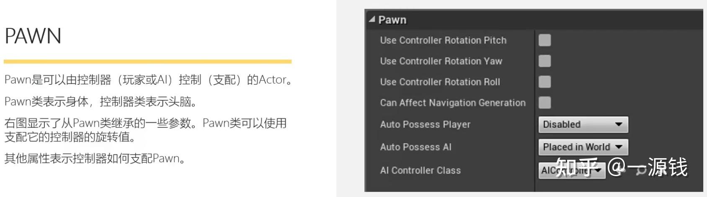Click the 知乎 @一源钱 watermark
This screenshot has height=197, width=707.
pos(667,167)
